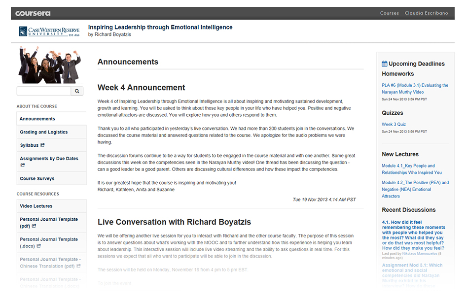The height and width of the screenshot is (300, 466).
Task: Click the Announcements page heading
Action: point(128,62)
